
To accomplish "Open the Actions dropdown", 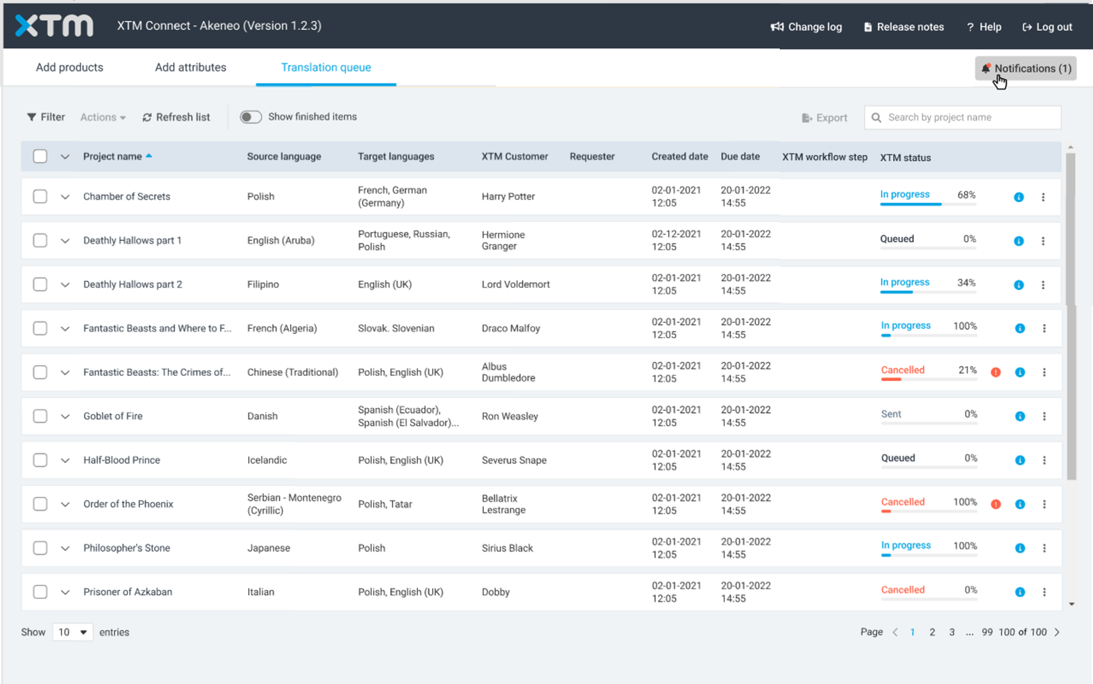I will [x=103, y=117].
